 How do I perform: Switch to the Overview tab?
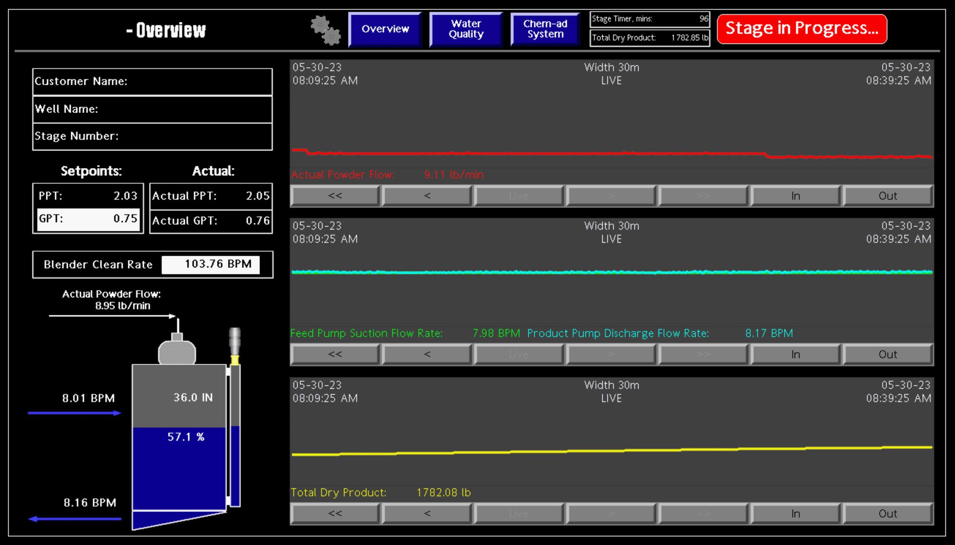tap(385, 29)
